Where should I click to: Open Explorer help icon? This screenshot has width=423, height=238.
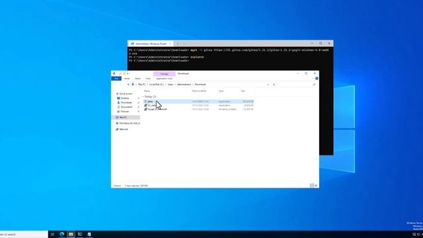(x=317, y=79)
